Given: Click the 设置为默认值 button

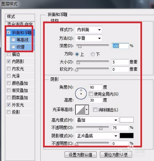Looking at the screenshot, I should pyautogui.click(x=80, y=155).
